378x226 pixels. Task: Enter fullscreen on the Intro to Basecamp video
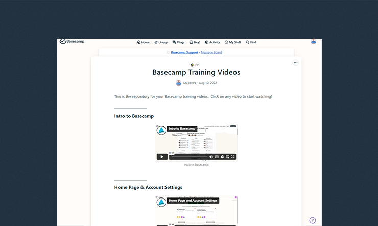point(233,157)
